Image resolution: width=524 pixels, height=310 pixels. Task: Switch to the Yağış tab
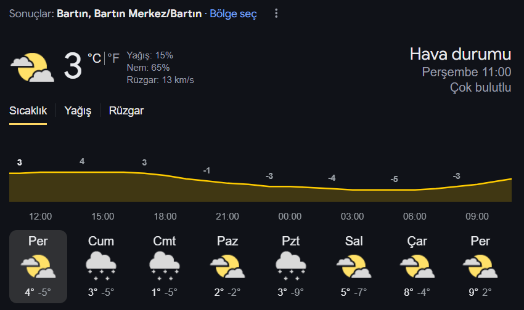click(x=78, y=111)
